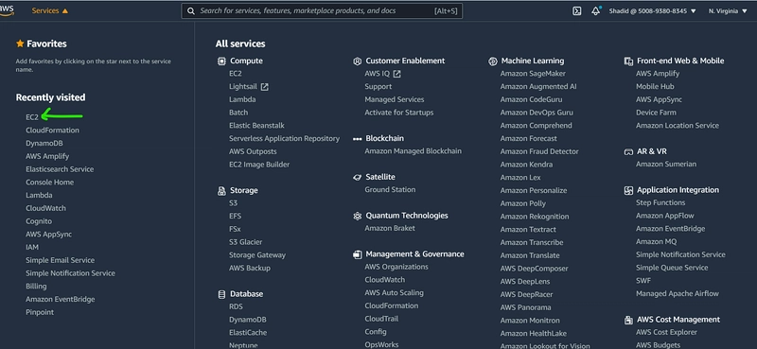Click the Customer Enablement category icon
This screenshot has width=757, height=349.
358,61
